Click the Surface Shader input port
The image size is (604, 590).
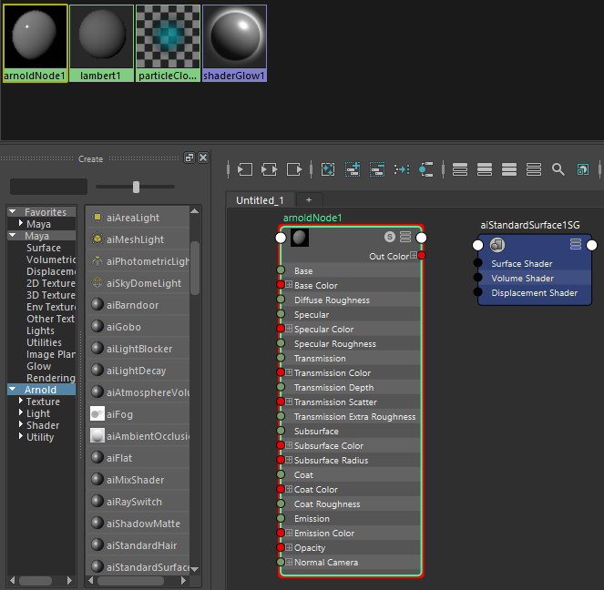(x=477, y=263)
